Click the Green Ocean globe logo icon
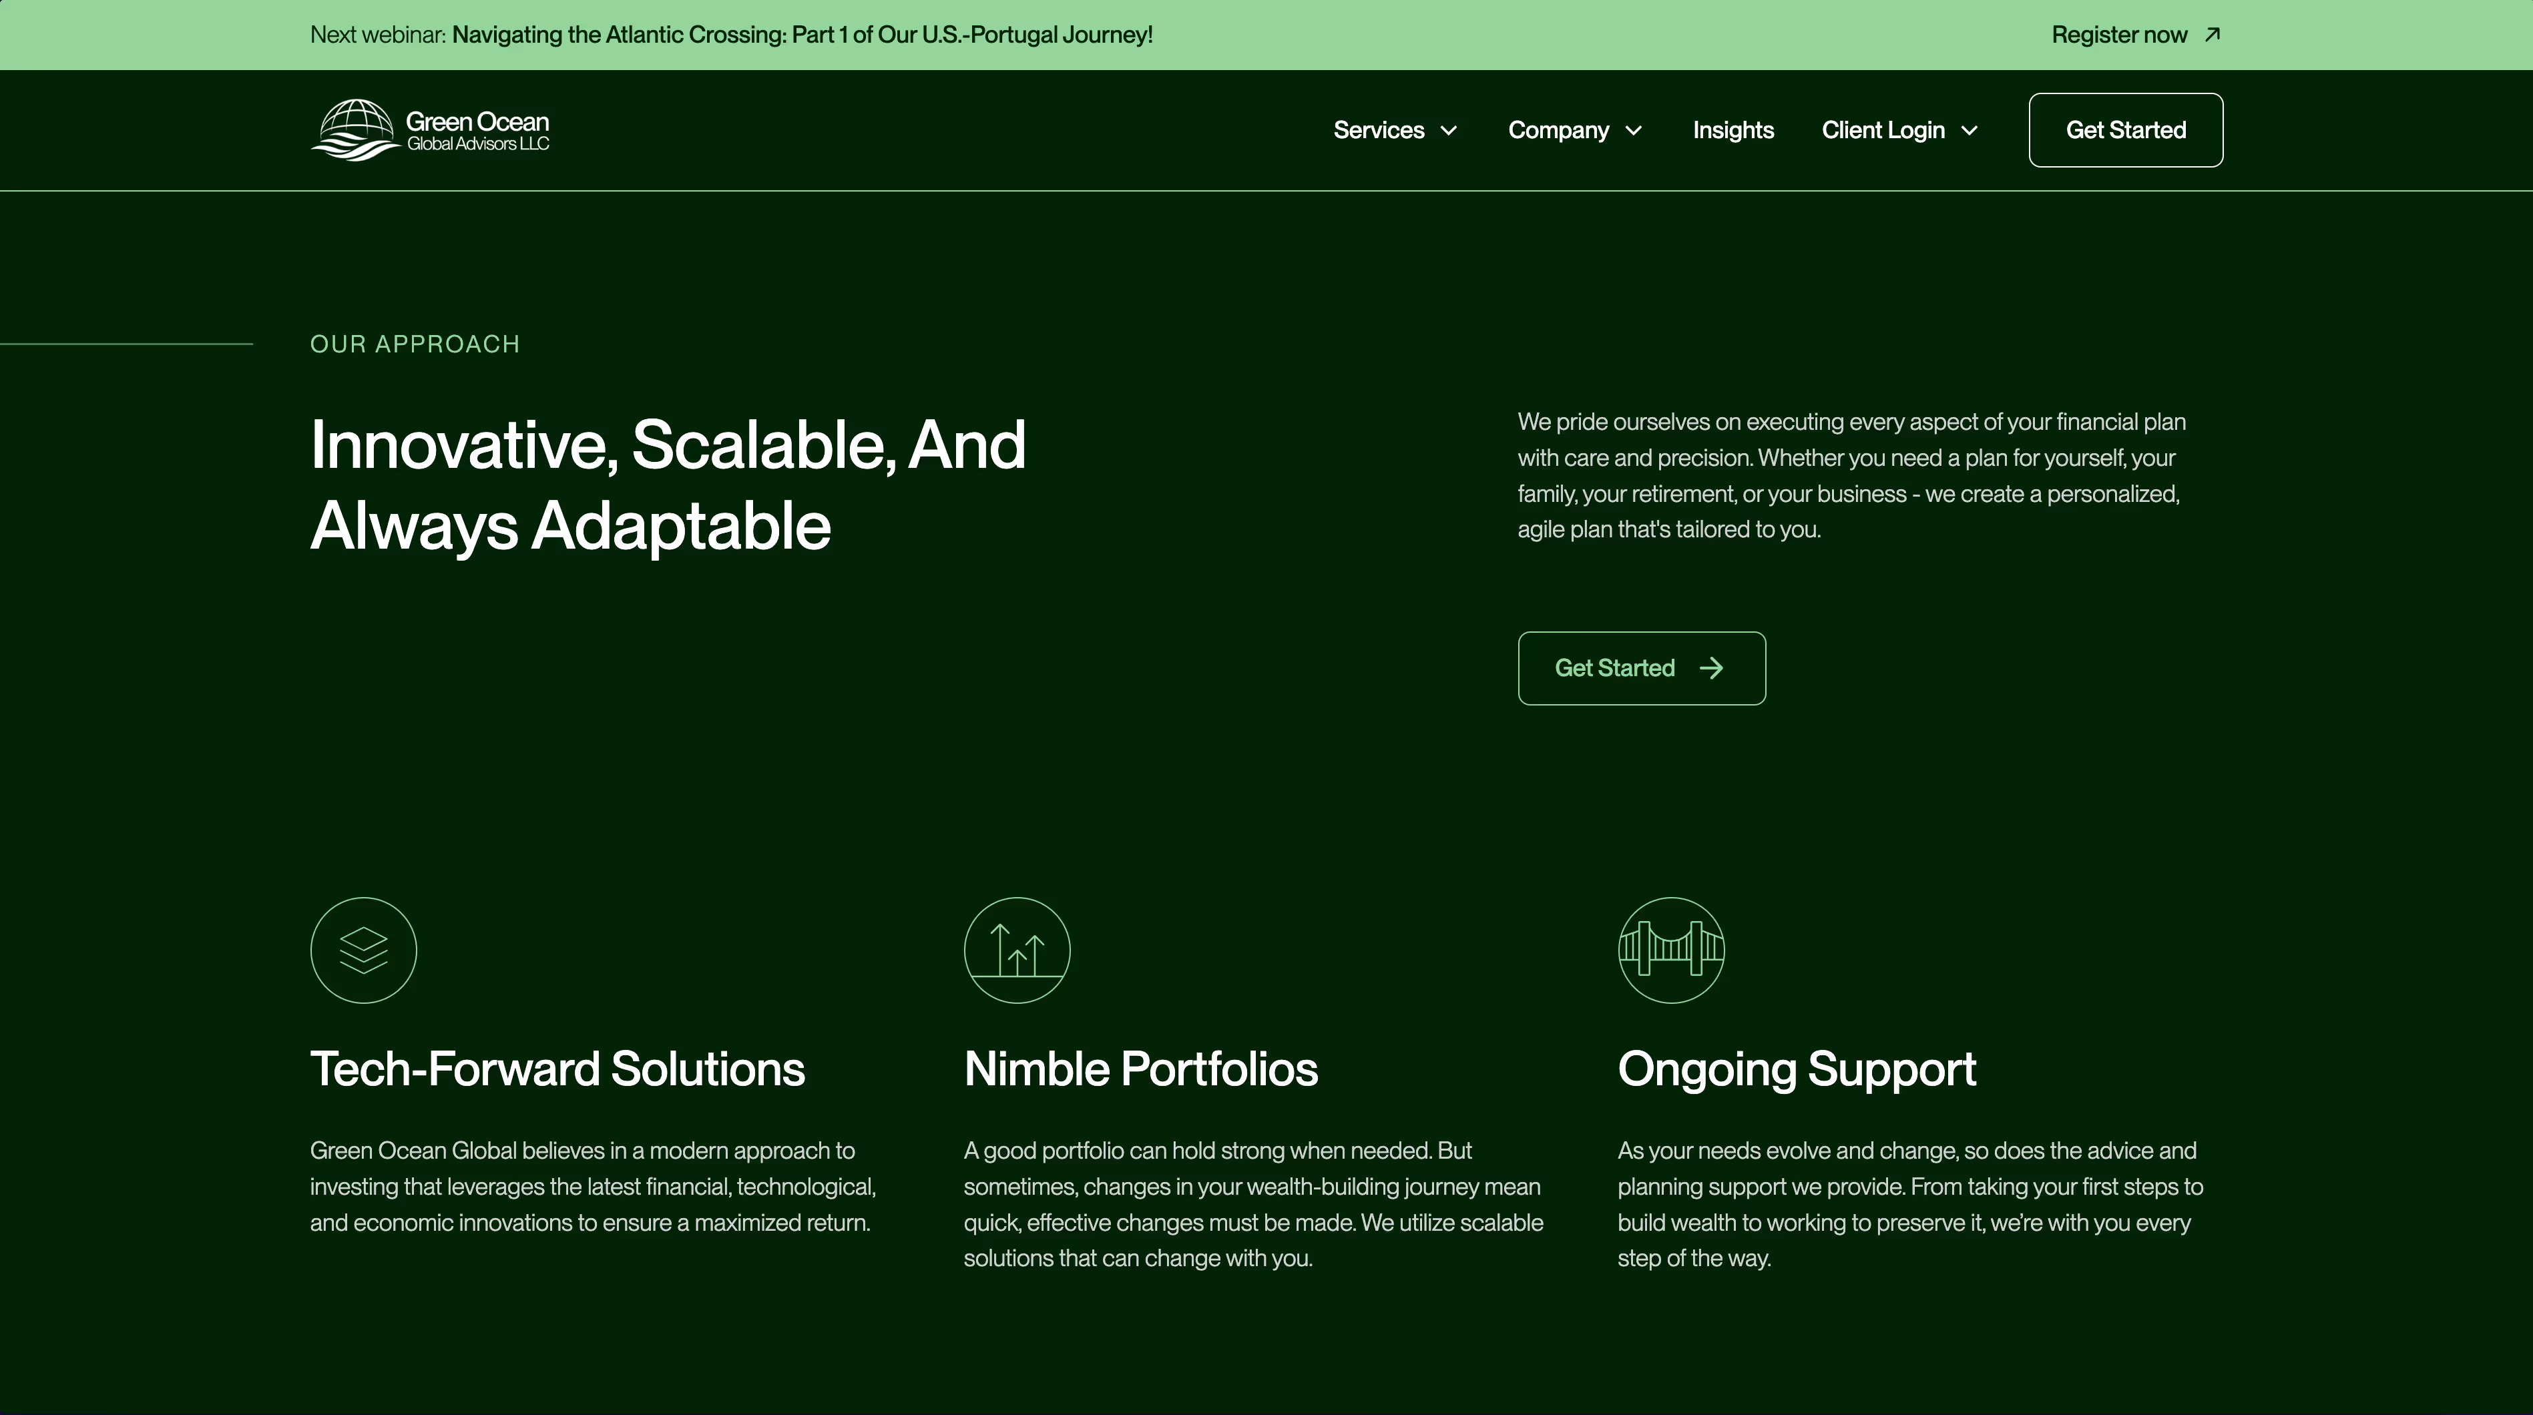This screenshot has width=2533, height=1415. pyautogui.click(x=355, y=129)
